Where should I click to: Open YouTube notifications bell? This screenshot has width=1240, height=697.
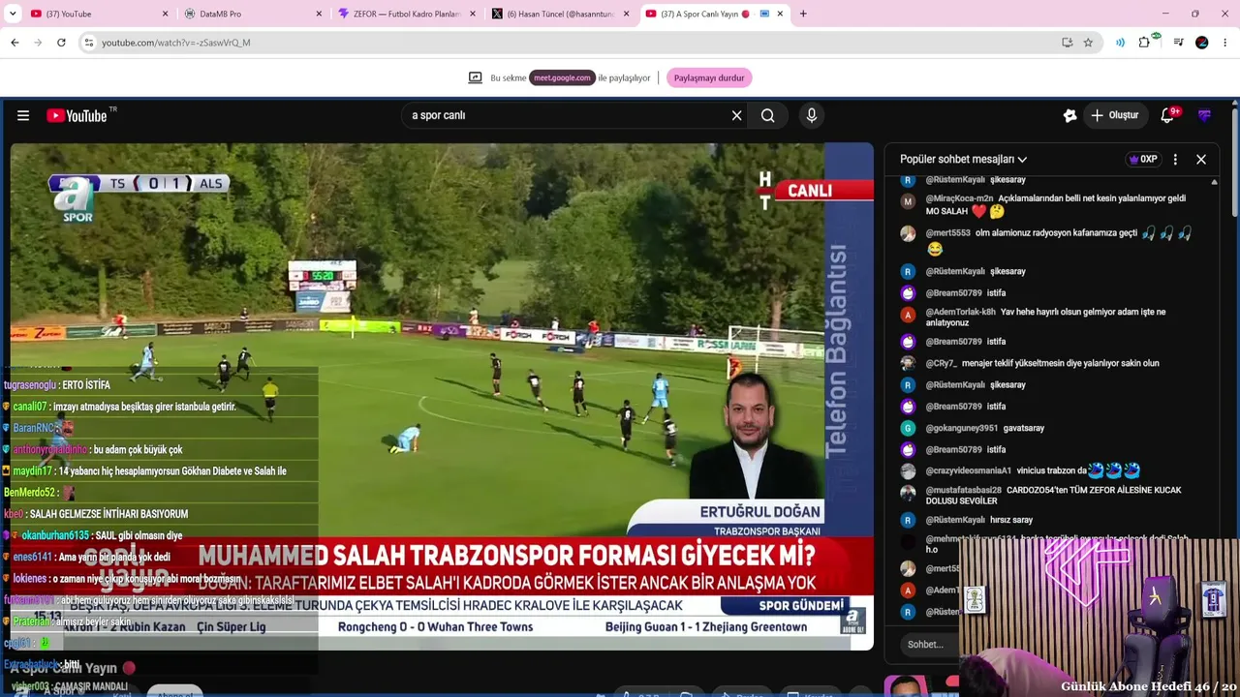click(x=1168, y=115)
